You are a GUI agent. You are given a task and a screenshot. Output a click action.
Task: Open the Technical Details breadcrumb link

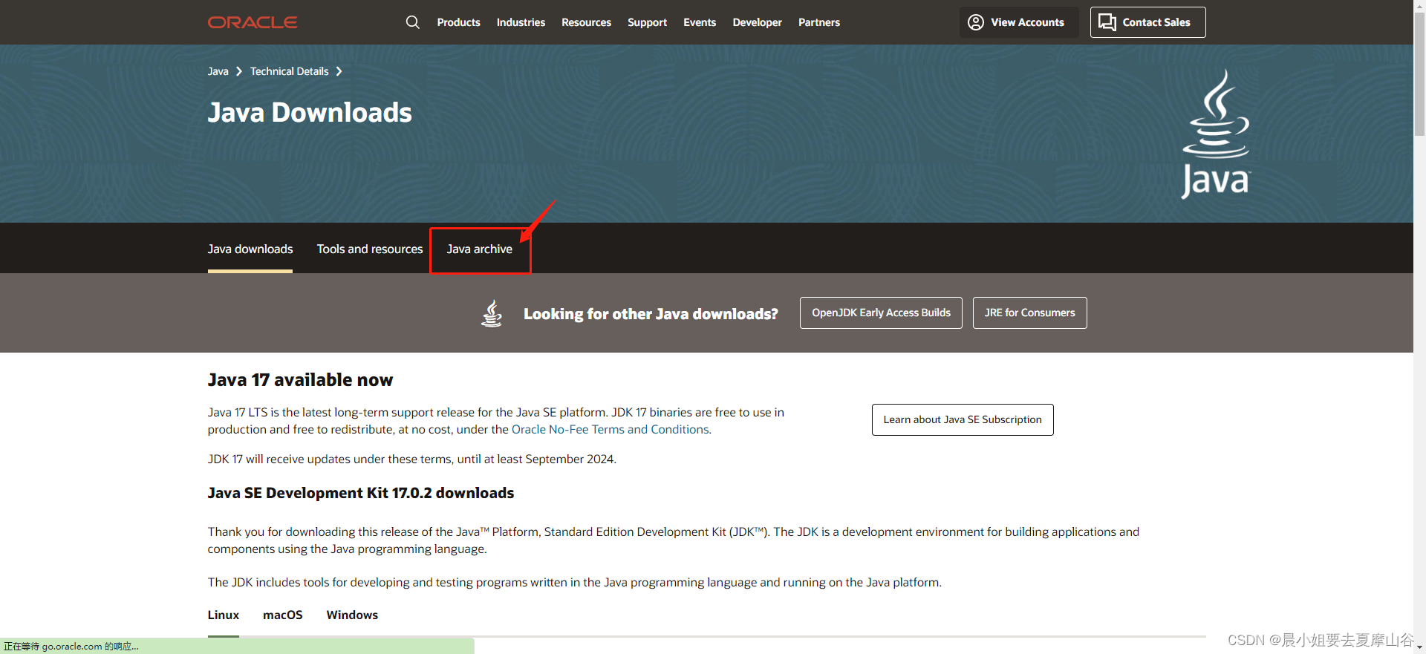click(x=289, y=71)
